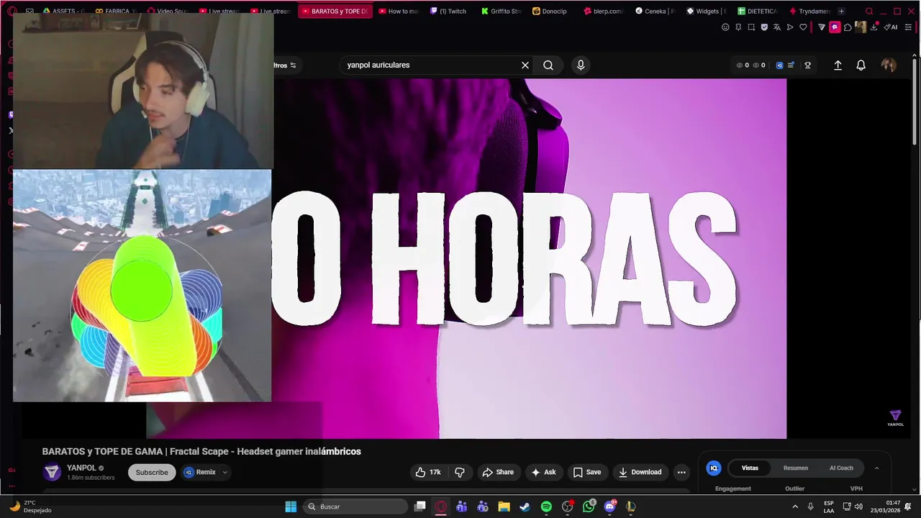Switch to the blerp.com browser tab
The width and height of the screenshot is (921, 518).
603,11
